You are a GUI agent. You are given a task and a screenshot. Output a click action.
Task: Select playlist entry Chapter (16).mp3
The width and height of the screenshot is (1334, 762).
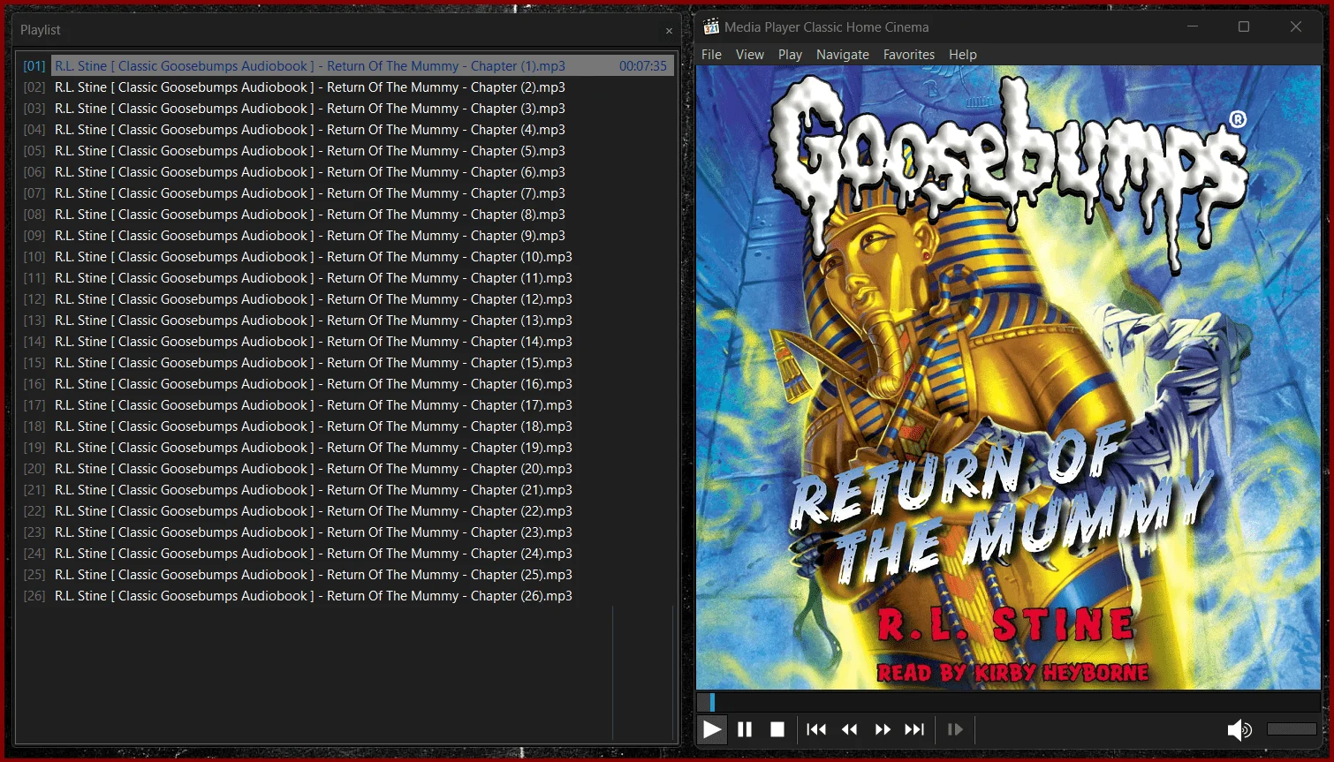pyautogui.click(x=348, y=384)
